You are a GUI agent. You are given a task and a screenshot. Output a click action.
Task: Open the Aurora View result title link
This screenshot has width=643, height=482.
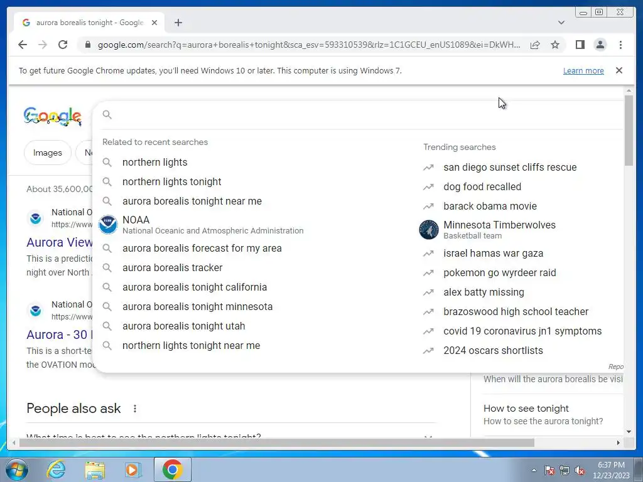coord(60,242)
